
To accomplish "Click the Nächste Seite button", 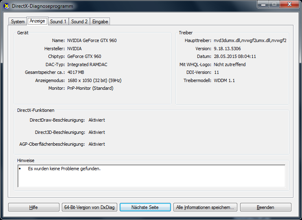I will pos(145,207).
